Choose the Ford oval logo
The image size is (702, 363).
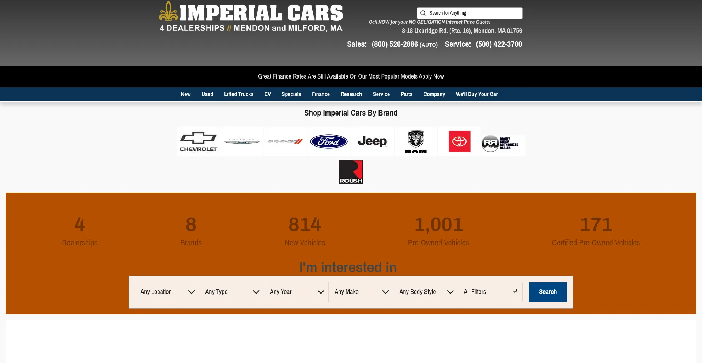coord(329,141)
